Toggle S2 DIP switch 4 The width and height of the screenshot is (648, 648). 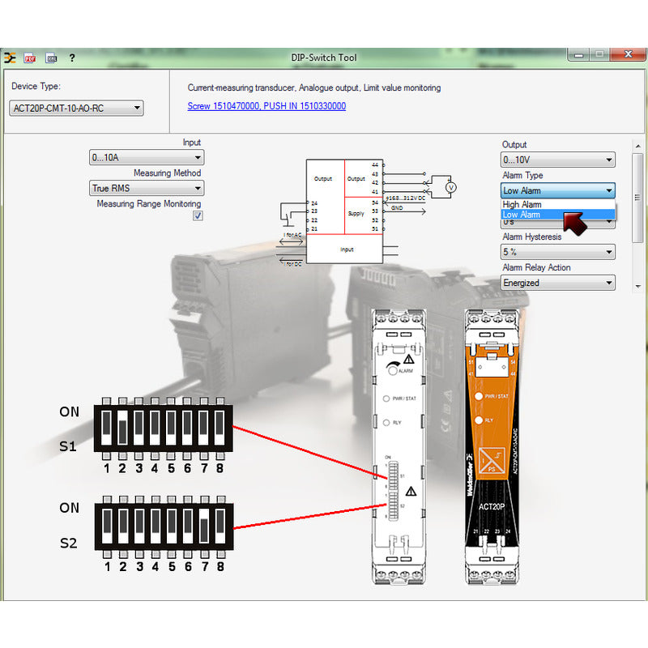click(x=156, y=526)
